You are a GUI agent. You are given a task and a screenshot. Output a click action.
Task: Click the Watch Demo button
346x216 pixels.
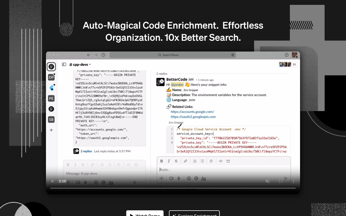(x=145, y=213)
